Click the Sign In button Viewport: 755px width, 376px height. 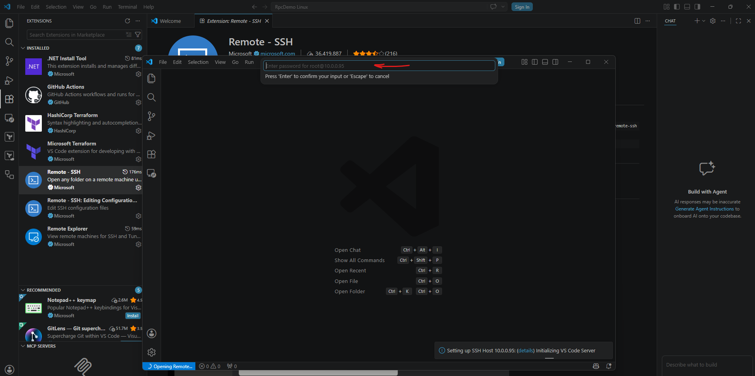tap(522, 7)
